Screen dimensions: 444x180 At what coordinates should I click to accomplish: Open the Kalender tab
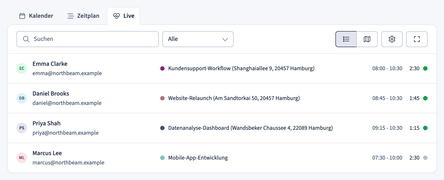36,16
